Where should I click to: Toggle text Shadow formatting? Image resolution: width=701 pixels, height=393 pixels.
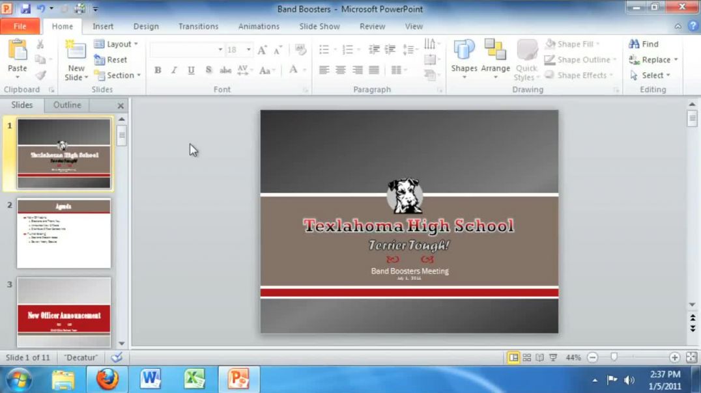[x=208, y=70]
